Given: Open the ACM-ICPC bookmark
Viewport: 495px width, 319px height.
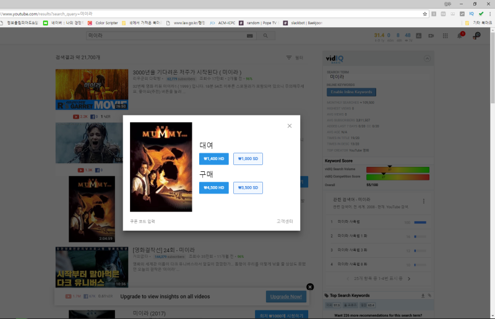Looking at the screenshot, I should pos(223,23).
